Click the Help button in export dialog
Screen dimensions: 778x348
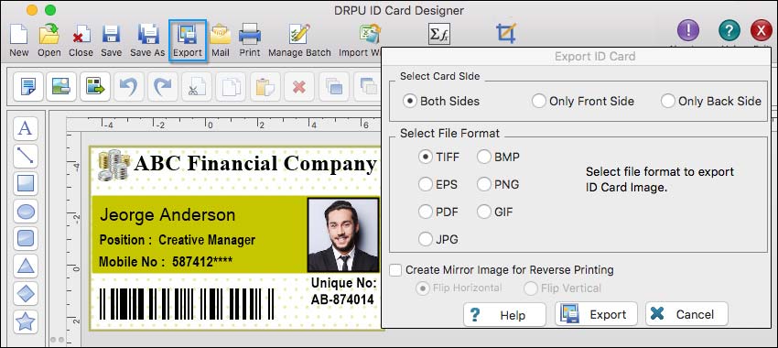tap(504, 315)
